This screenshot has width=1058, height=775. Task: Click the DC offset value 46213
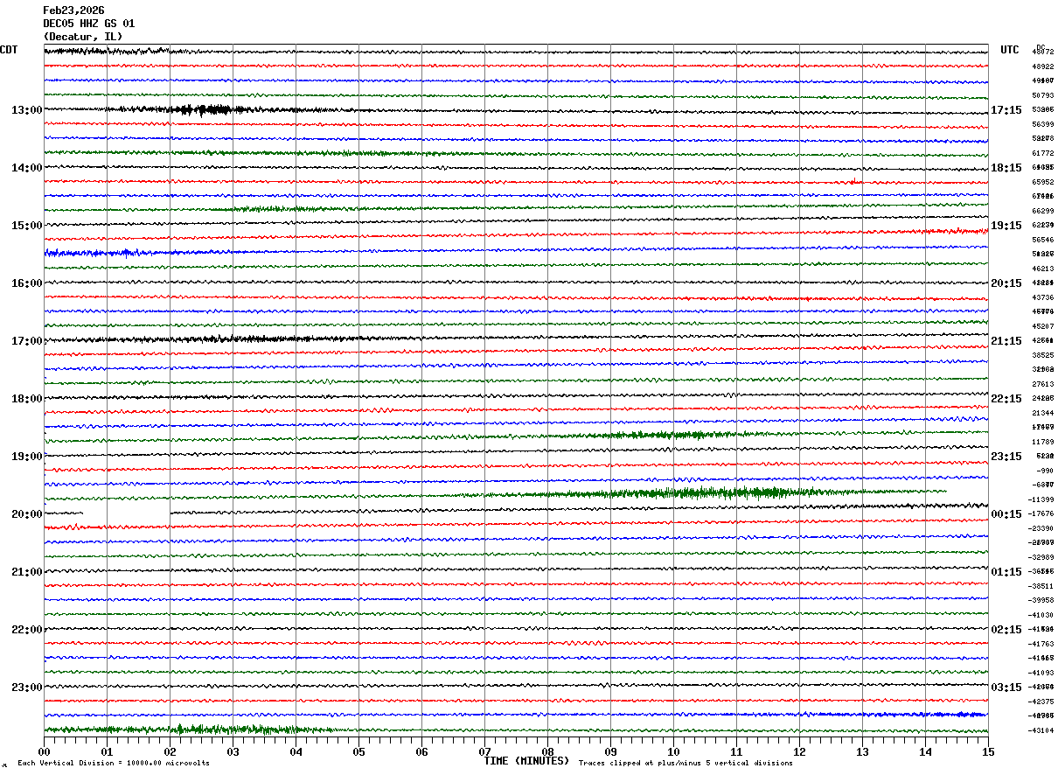point(1042,269)
